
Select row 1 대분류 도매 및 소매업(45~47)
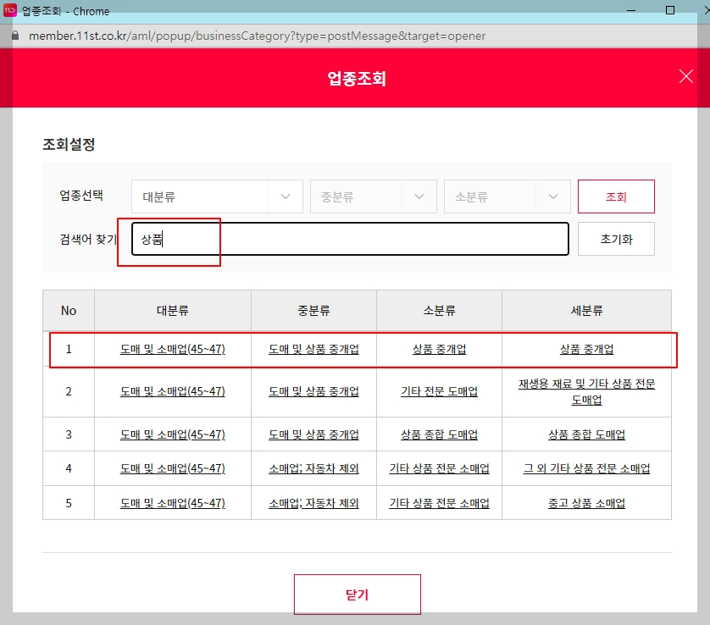173,349
